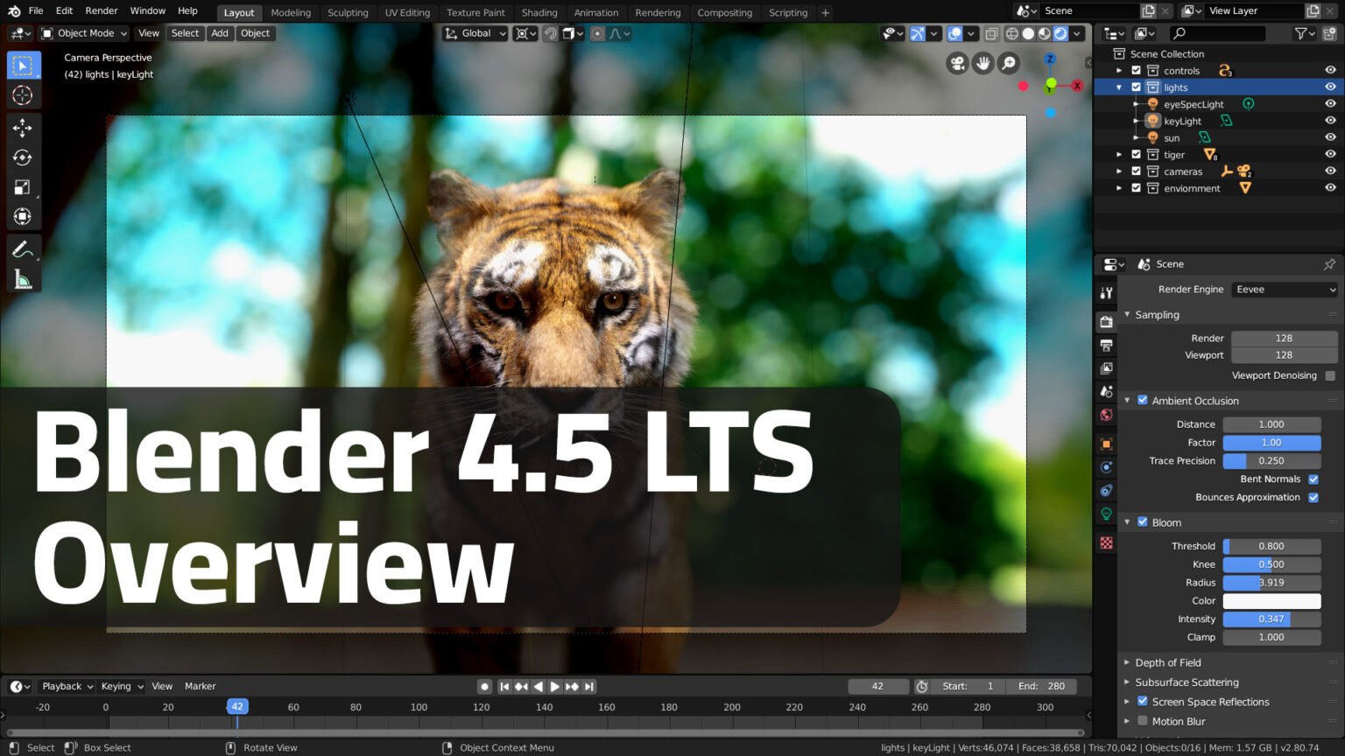Open the Render Engine dropdown showing Eevee
This screenshot has width=1345, height=756.
coord(1284,289)
